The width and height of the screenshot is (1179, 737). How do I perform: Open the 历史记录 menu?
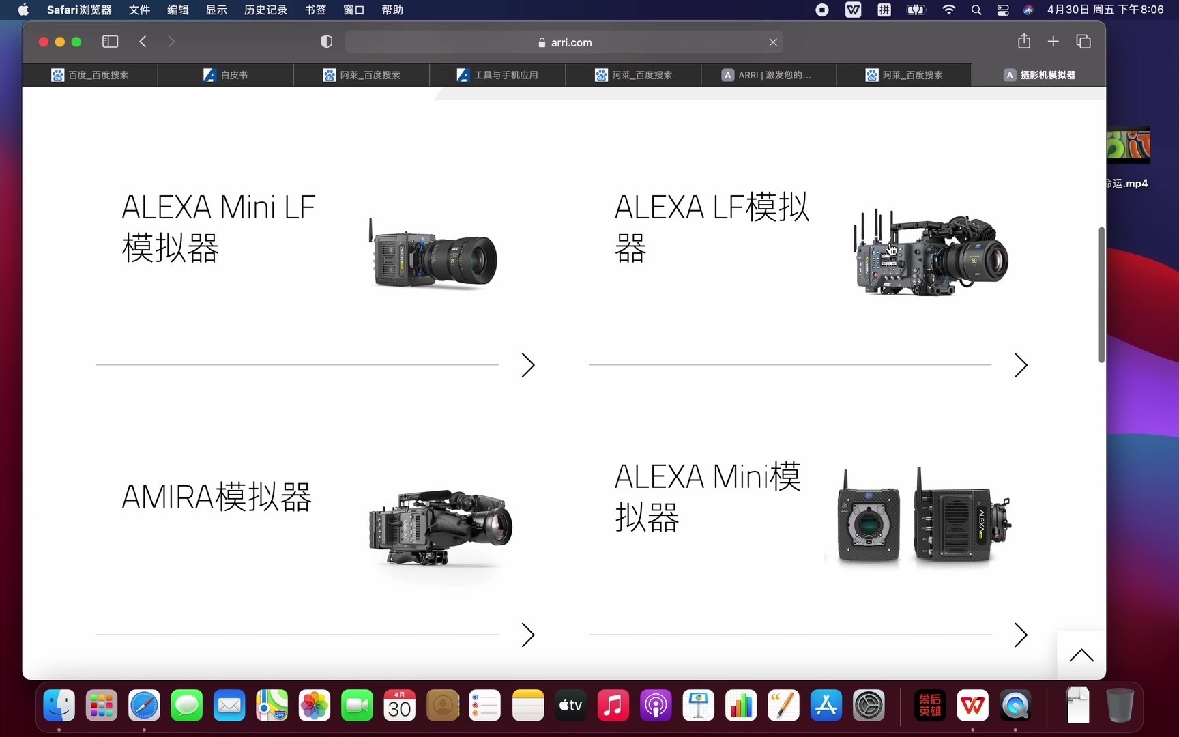(265, 10)
